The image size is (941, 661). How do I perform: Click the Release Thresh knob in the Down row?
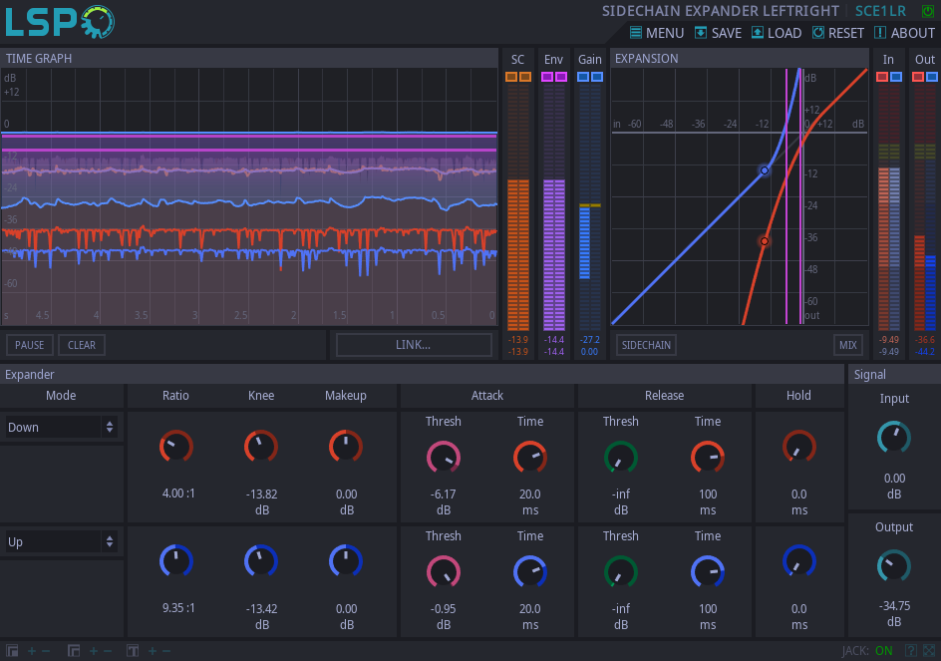click(x=621, y=458)
